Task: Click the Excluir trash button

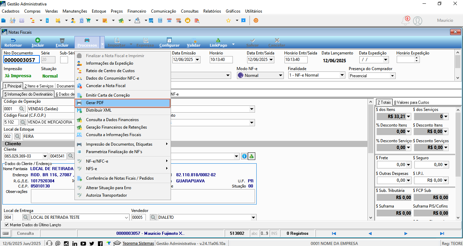Action: point(62,43)
